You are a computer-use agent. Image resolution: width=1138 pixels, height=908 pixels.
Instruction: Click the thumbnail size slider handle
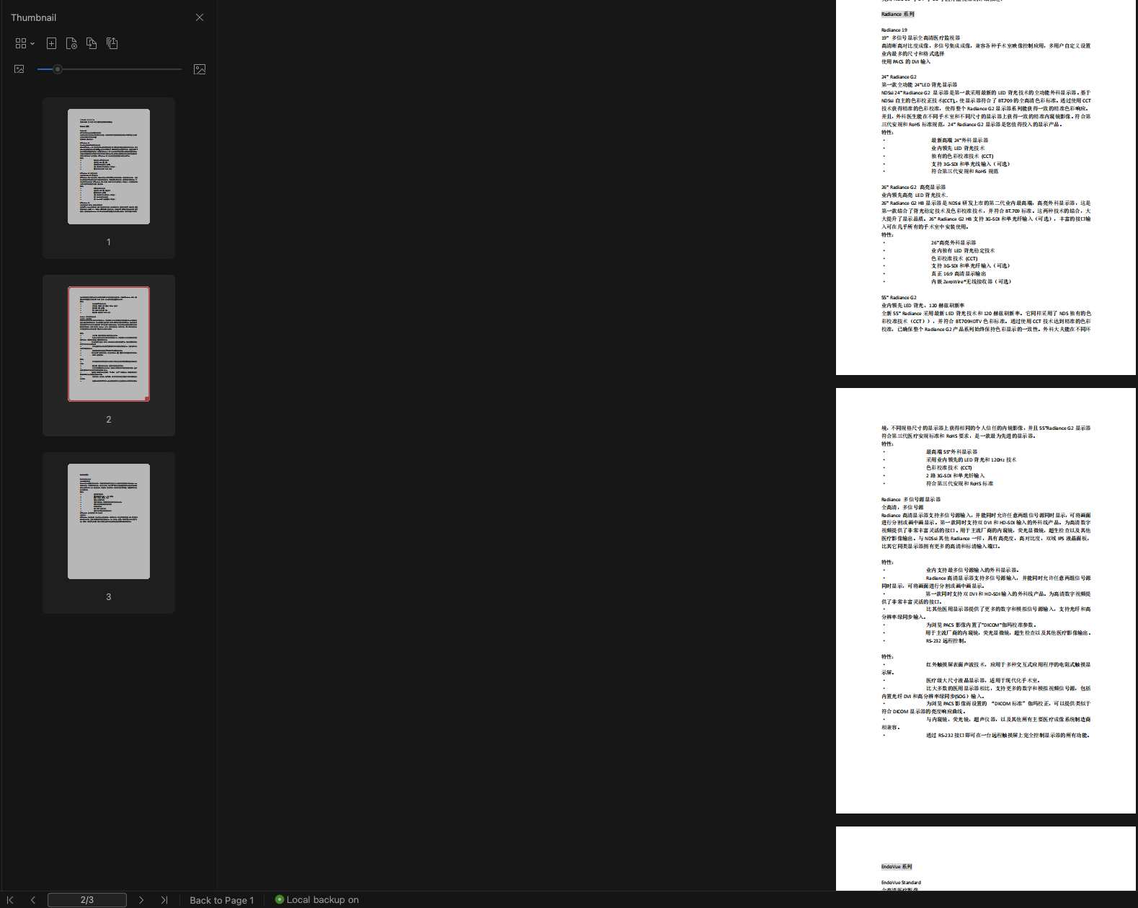pos(58,69)
